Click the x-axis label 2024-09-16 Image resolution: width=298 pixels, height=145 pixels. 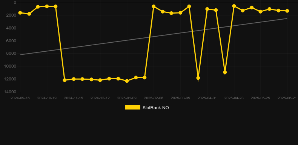point(20,98)
